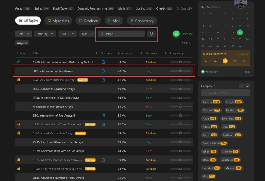Open the Lists dropdown
The image size is (265, 181).
point(24,34)
